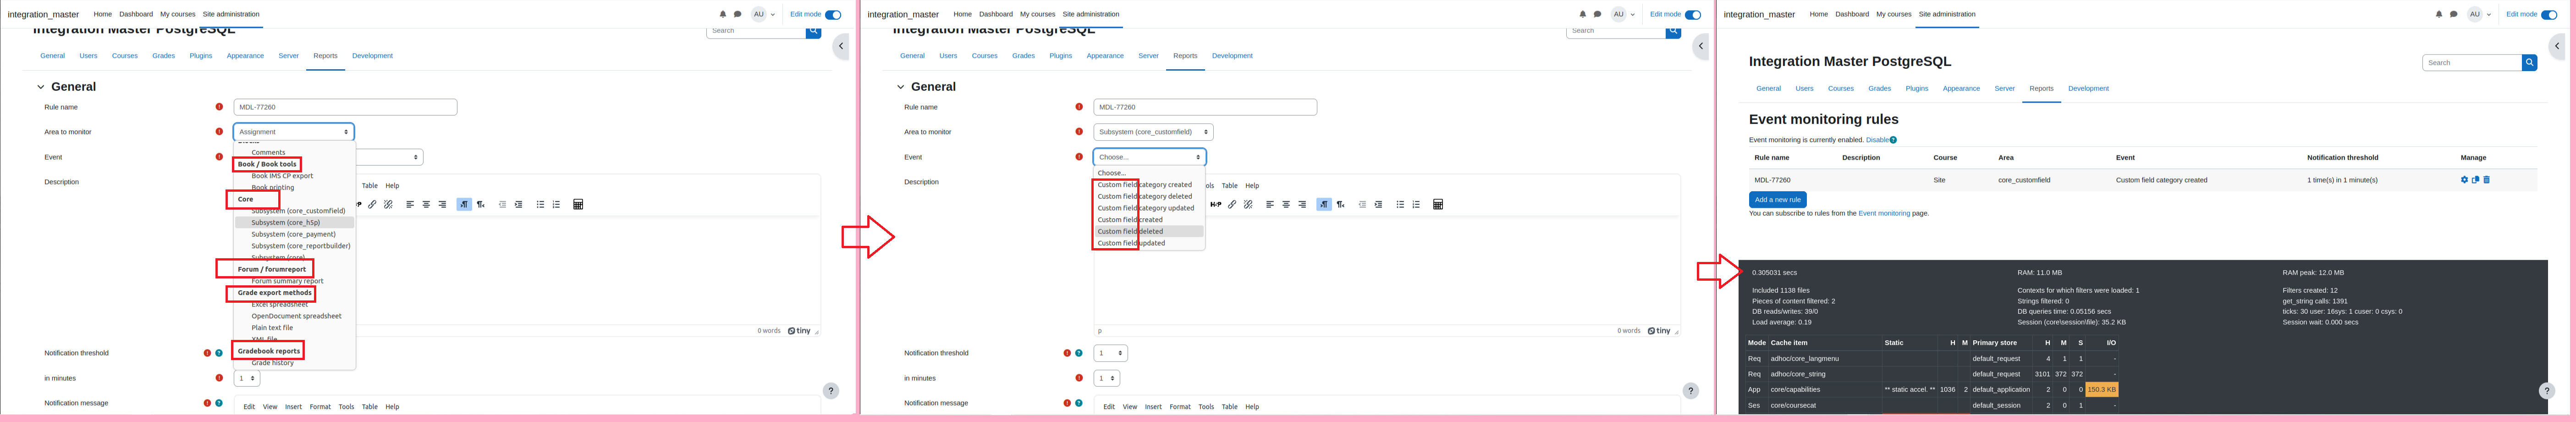Click H5P icon in core_customfield form editor
Viewport: 2576px width, 422px height.
tap(1216, 204)
